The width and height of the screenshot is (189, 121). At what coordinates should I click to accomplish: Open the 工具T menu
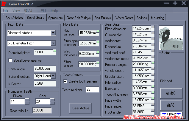[42, 10]
